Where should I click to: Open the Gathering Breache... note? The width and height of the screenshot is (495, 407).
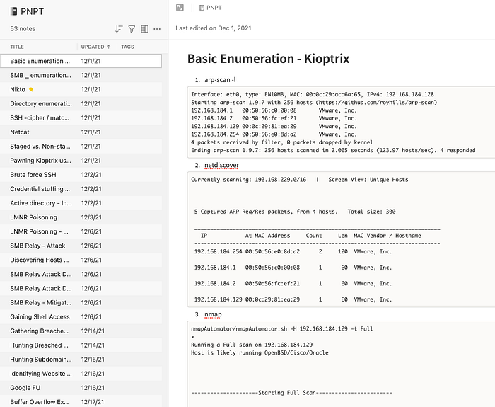point(81,331)
